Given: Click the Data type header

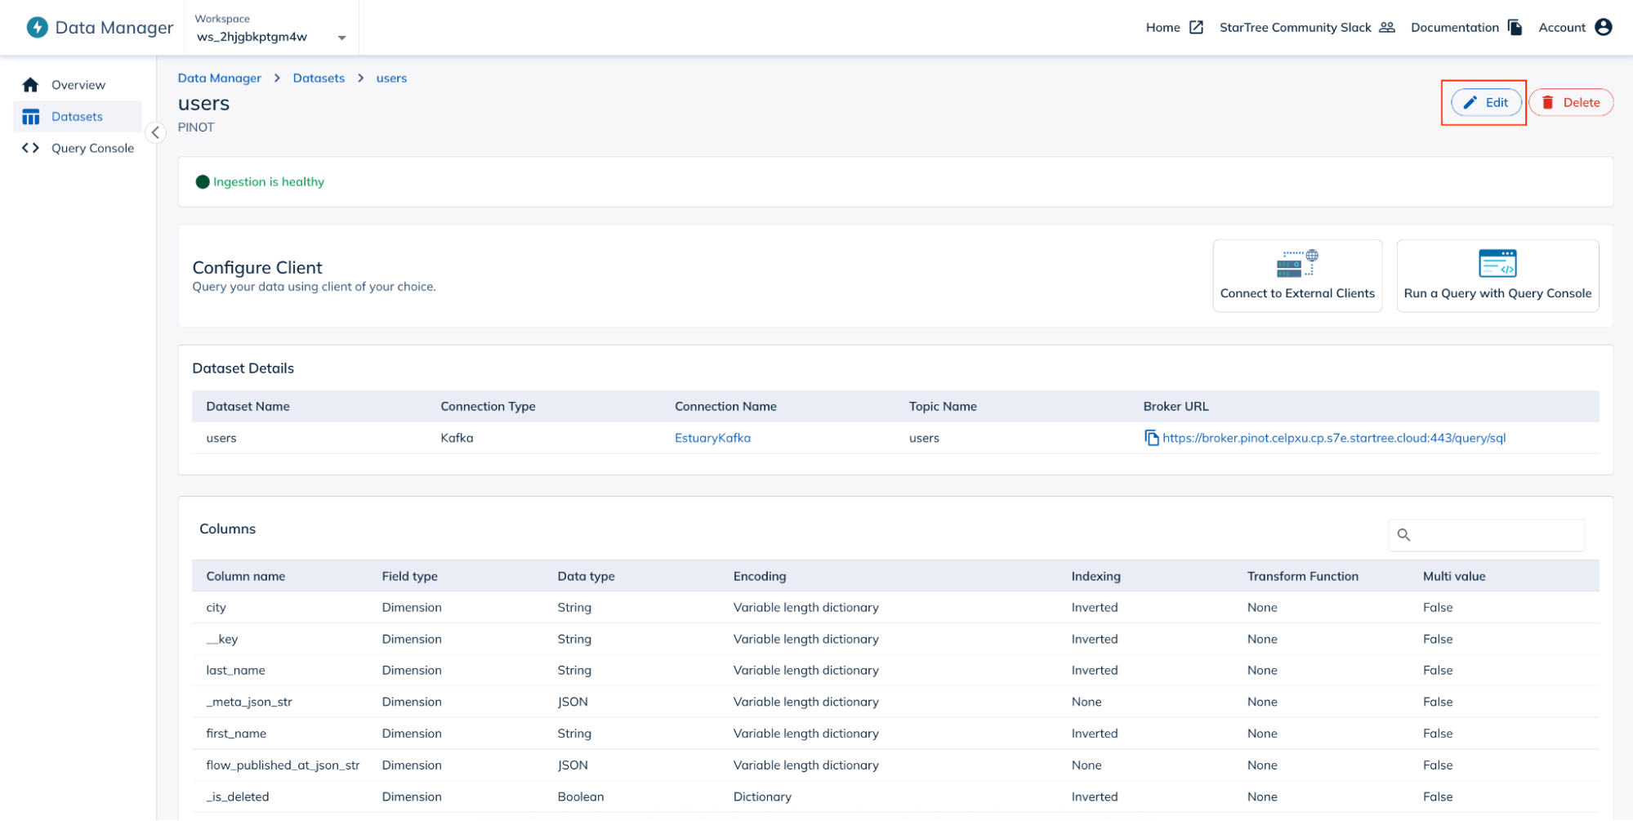Looking at the screenshot, I should tap(586, 576).
